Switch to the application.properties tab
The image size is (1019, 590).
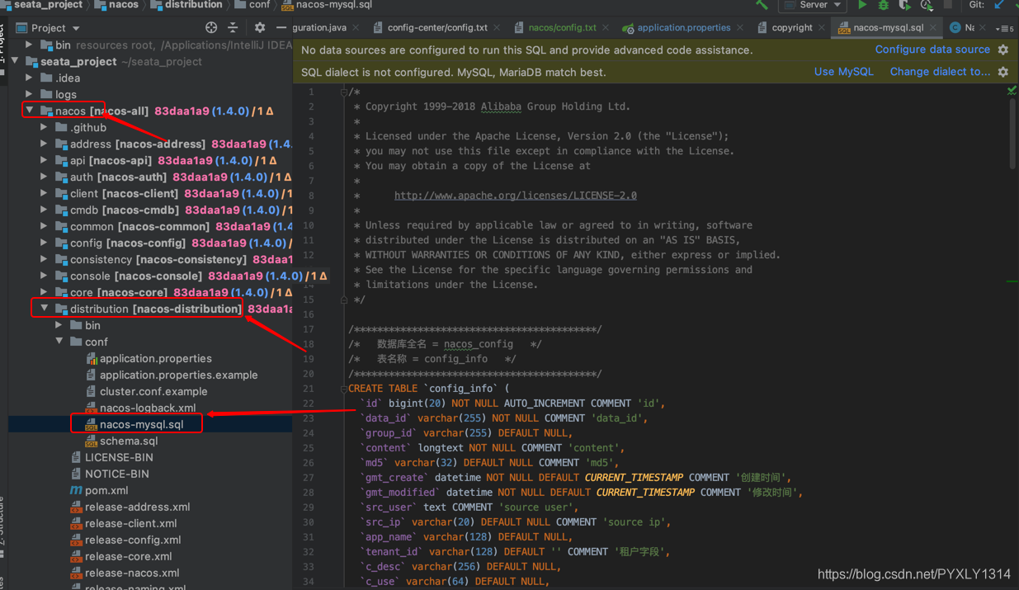pyautogui.click(x=683, y=27)
